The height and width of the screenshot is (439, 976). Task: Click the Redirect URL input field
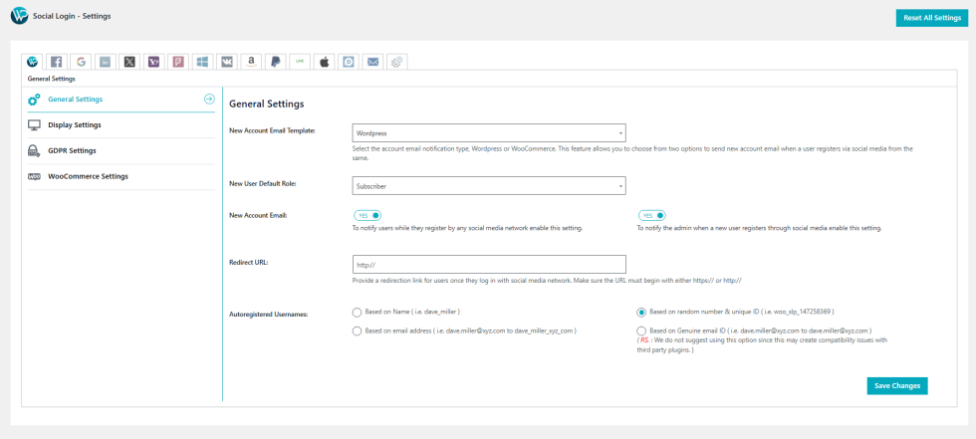489,264
